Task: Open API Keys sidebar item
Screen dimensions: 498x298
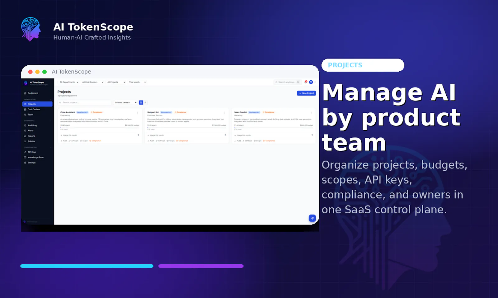Action: click(x=30, y=152)
